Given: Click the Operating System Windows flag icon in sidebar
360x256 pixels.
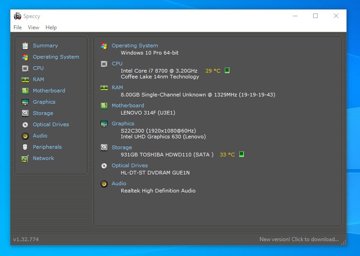Looking at the screenshot, I should (x=25, y=57).
